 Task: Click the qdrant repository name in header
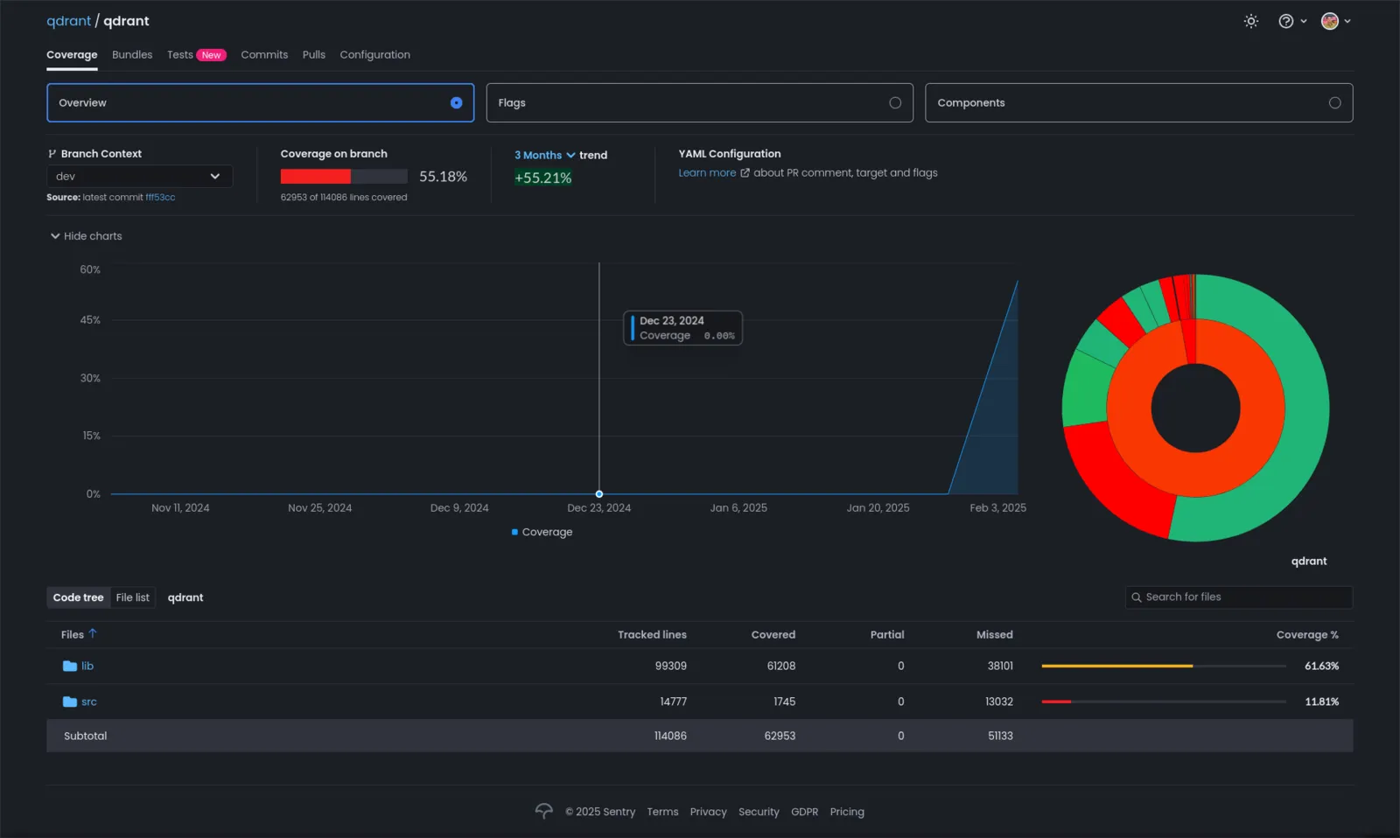click(126, 21)
